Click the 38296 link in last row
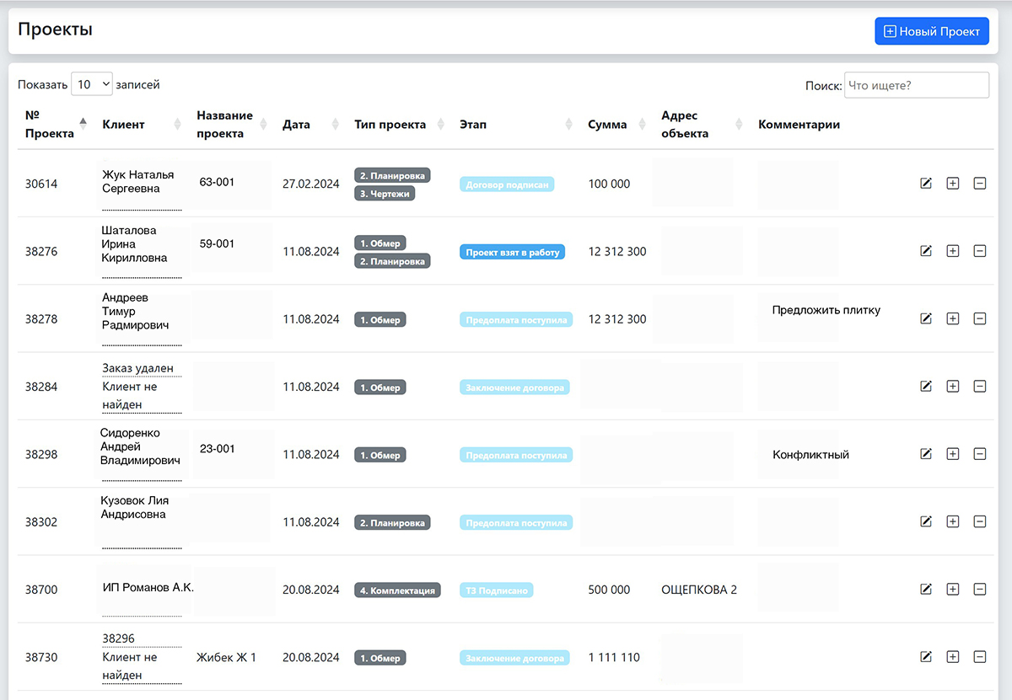Image resolution: width=1012 pixels, height=700 pixels. pyautogui.click(x=118, y=639)
